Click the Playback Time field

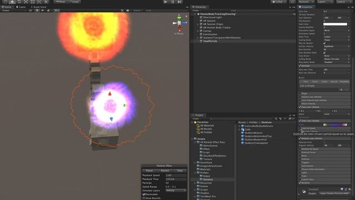click(x=176, y=179)
